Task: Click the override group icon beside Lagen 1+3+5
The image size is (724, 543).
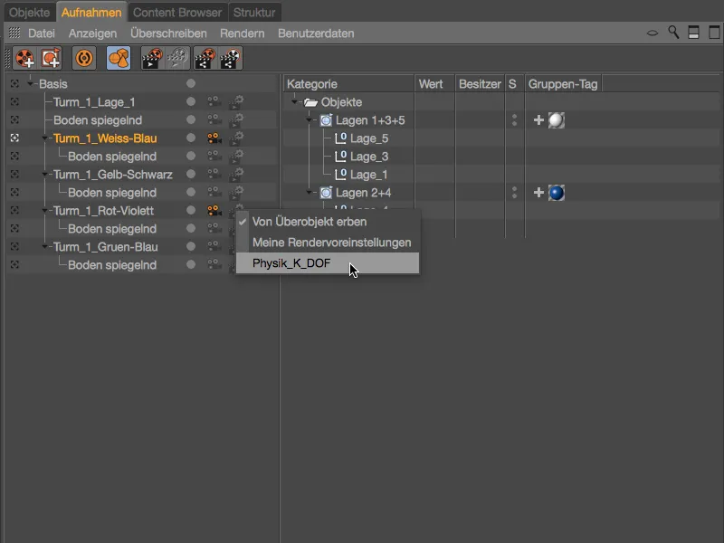Action: pyautogui.click(x=326, y=120)
